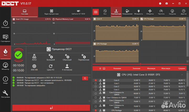
Task: Check Core 2 Distance to TjMAX checkbox
Action: click(96, 101)
